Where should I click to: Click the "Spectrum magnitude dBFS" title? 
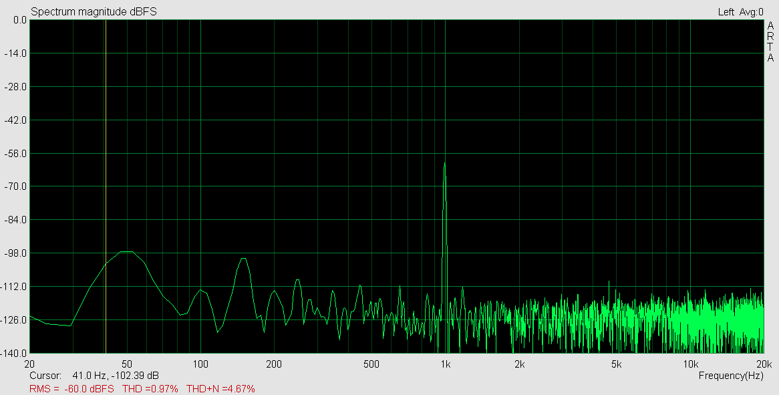(x=94, y=11)
